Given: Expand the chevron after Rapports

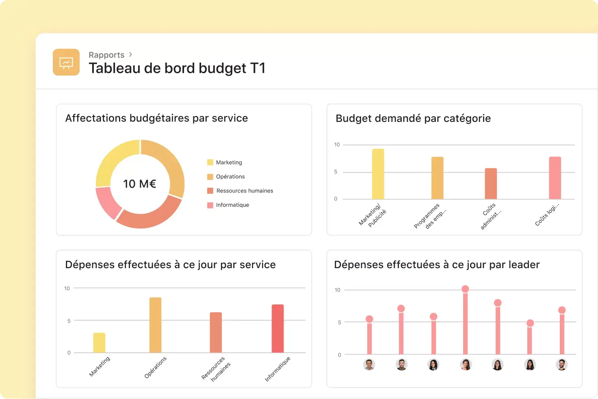Looking at the screenshot, I should 130,54.
